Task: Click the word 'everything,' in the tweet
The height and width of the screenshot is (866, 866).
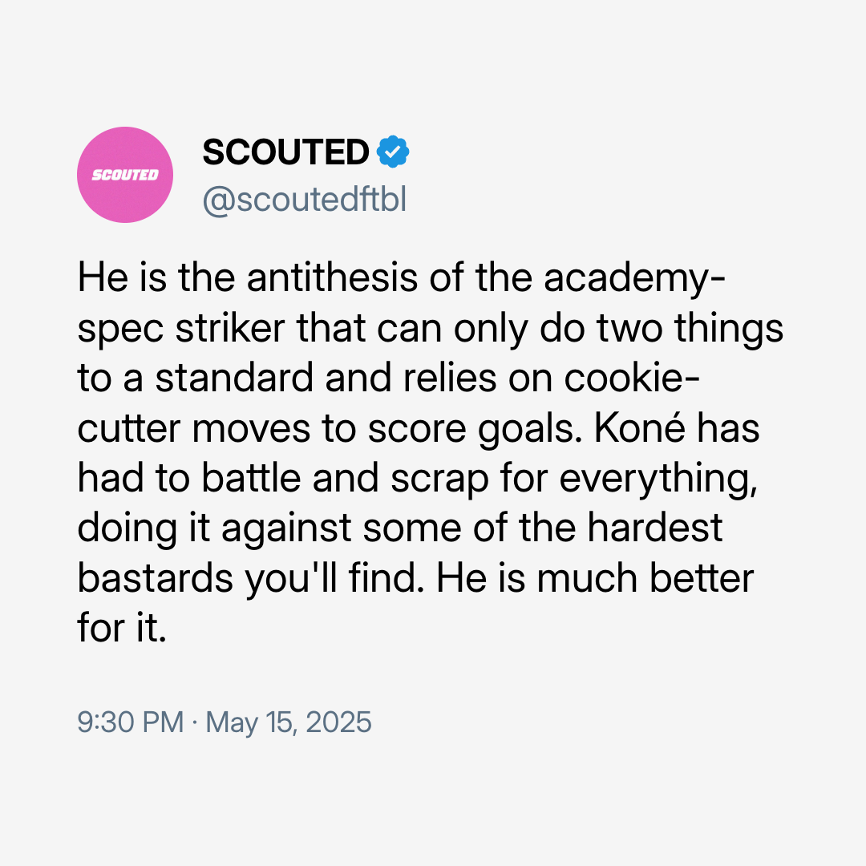Action: 658,480
